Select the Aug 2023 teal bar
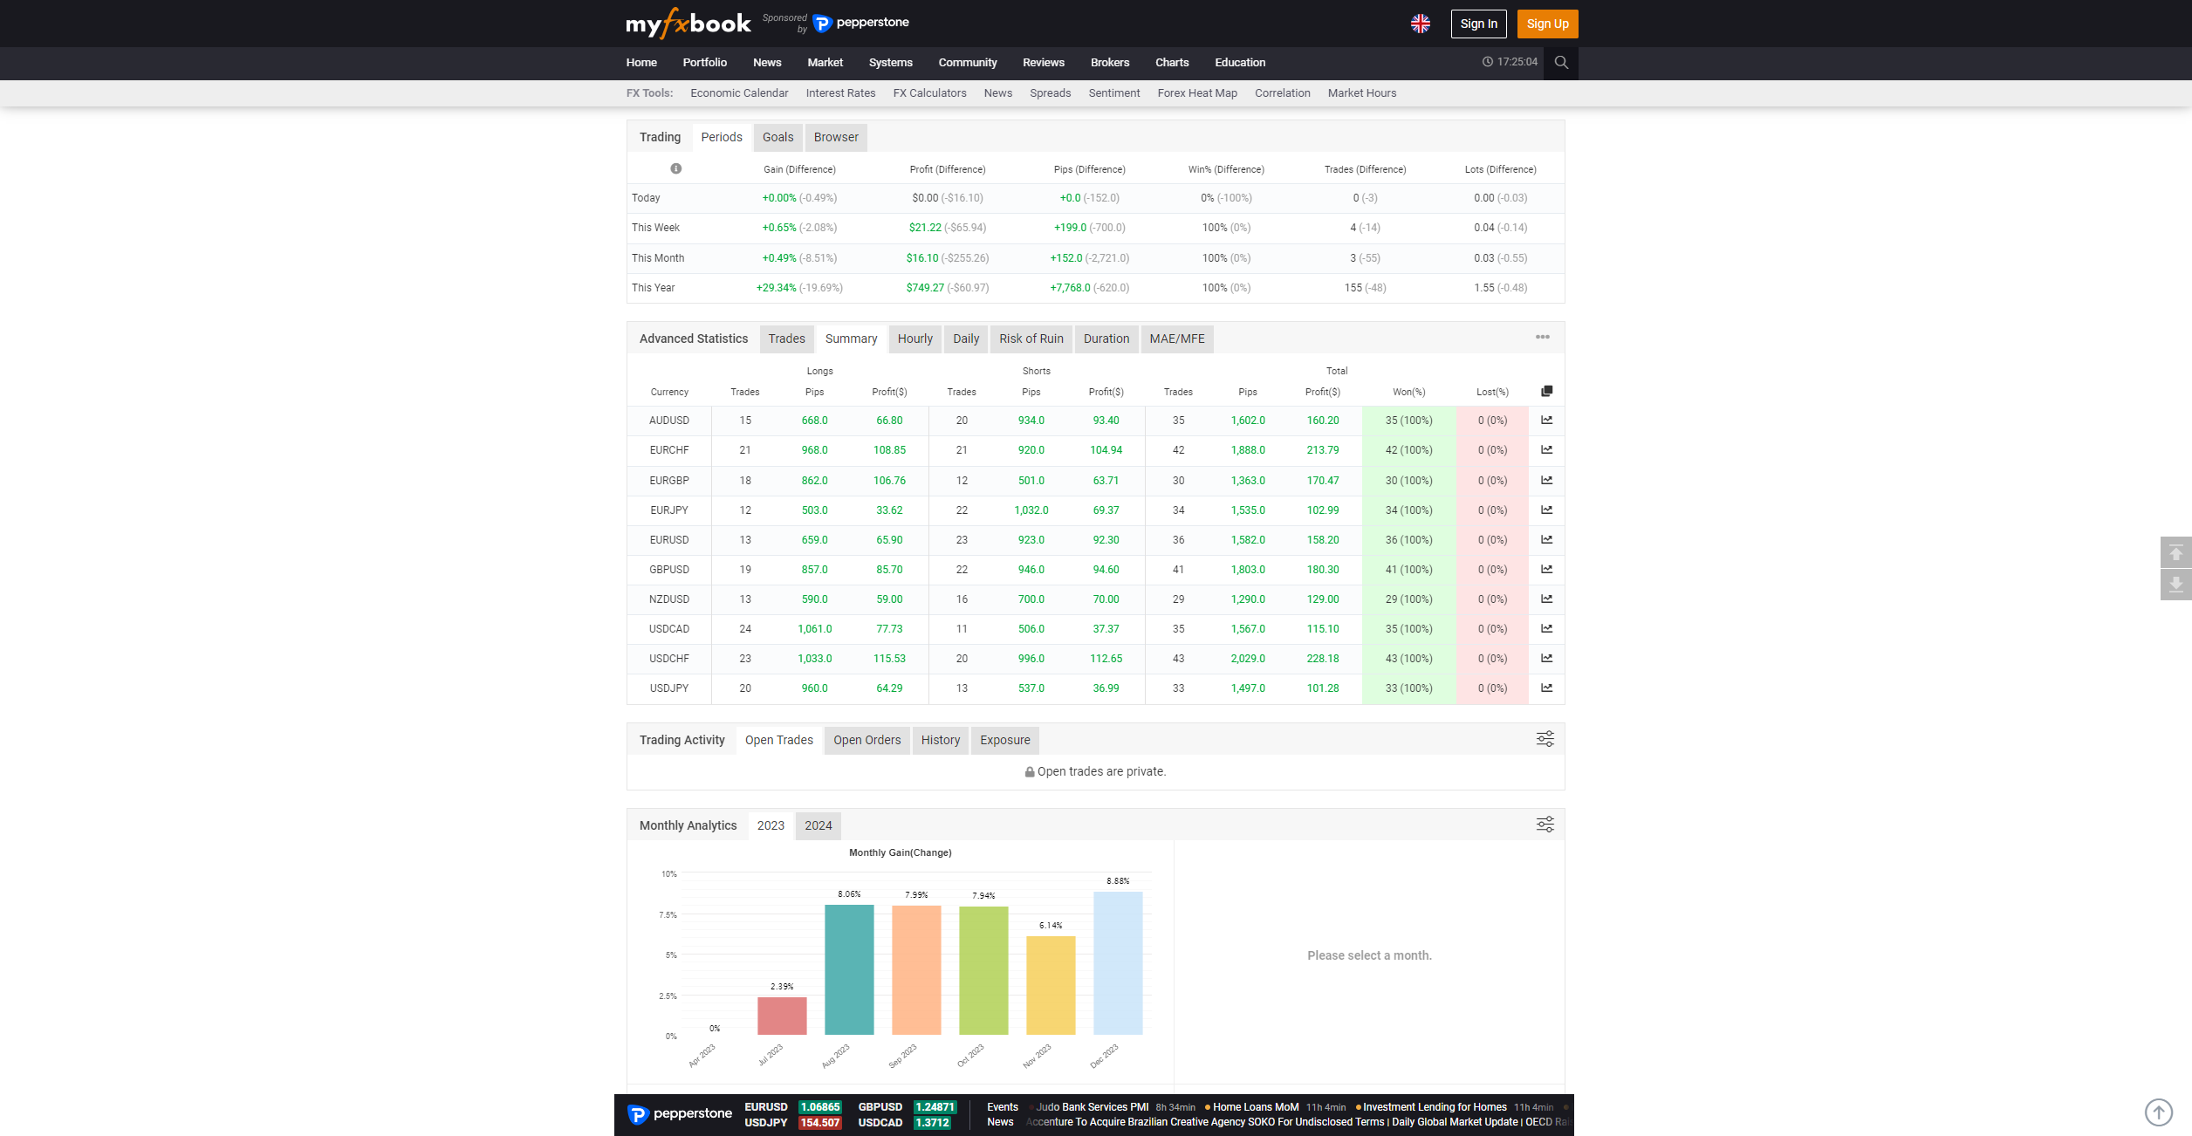 click(849, 969)
